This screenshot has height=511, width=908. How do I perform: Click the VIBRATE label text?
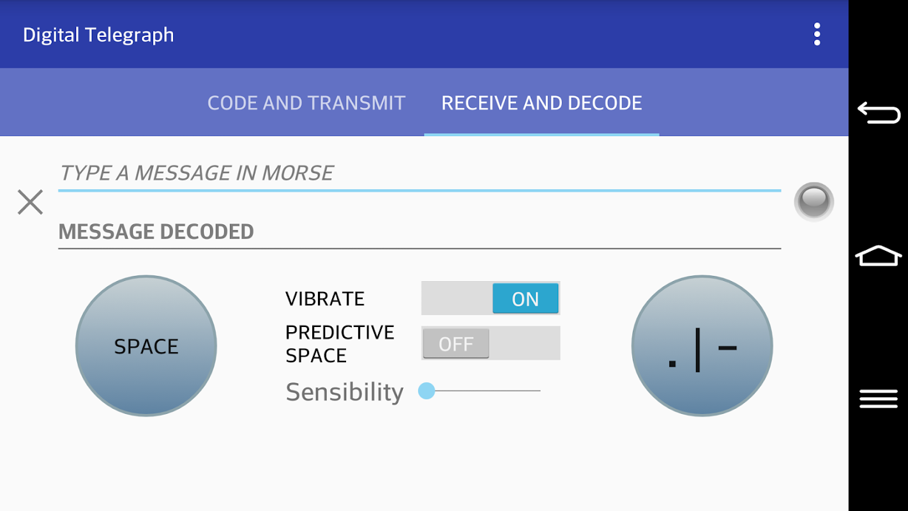pyautogui.click(x=324, y=299)
